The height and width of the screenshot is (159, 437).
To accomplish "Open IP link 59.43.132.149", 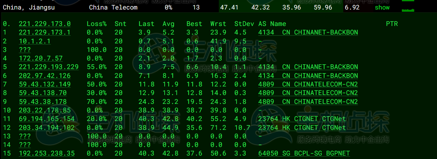I will (x=45, y=84).
